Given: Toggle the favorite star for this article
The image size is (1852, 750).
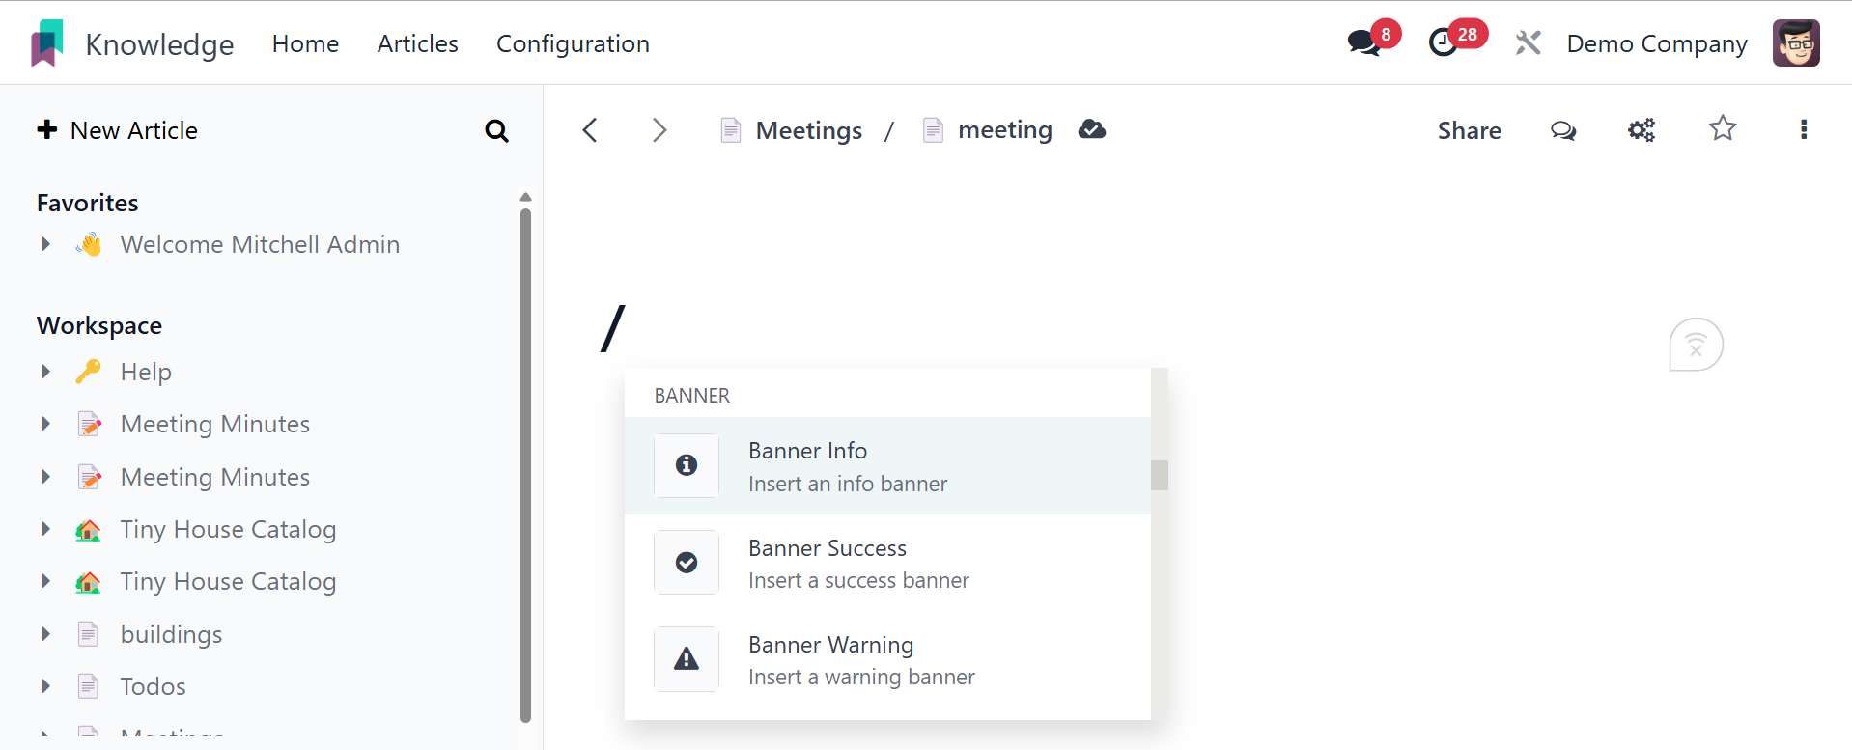Looking at the screenshot, I should [1723, 129].
